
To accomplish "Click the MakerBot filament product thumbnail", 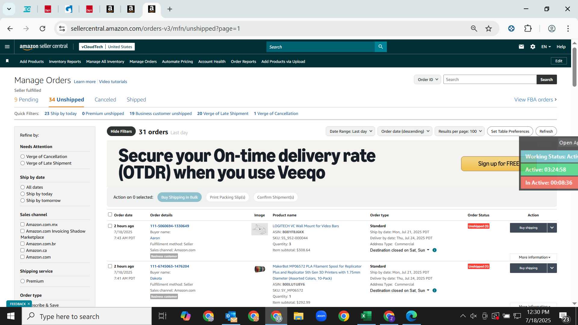I will pos(259,269).
